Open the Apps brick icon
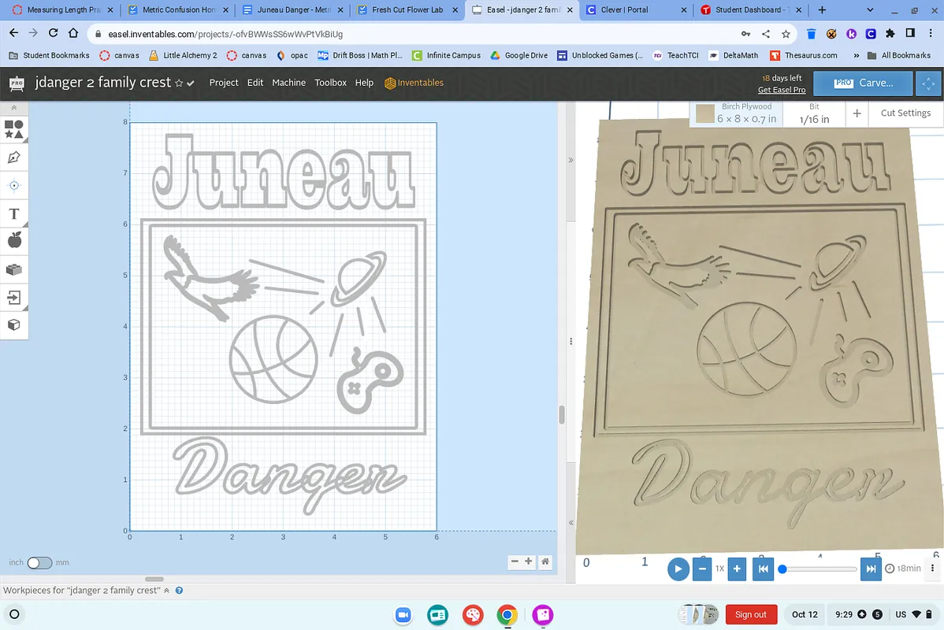The width and height of the screenshot is (944, 630). click(x=14, y=269)
